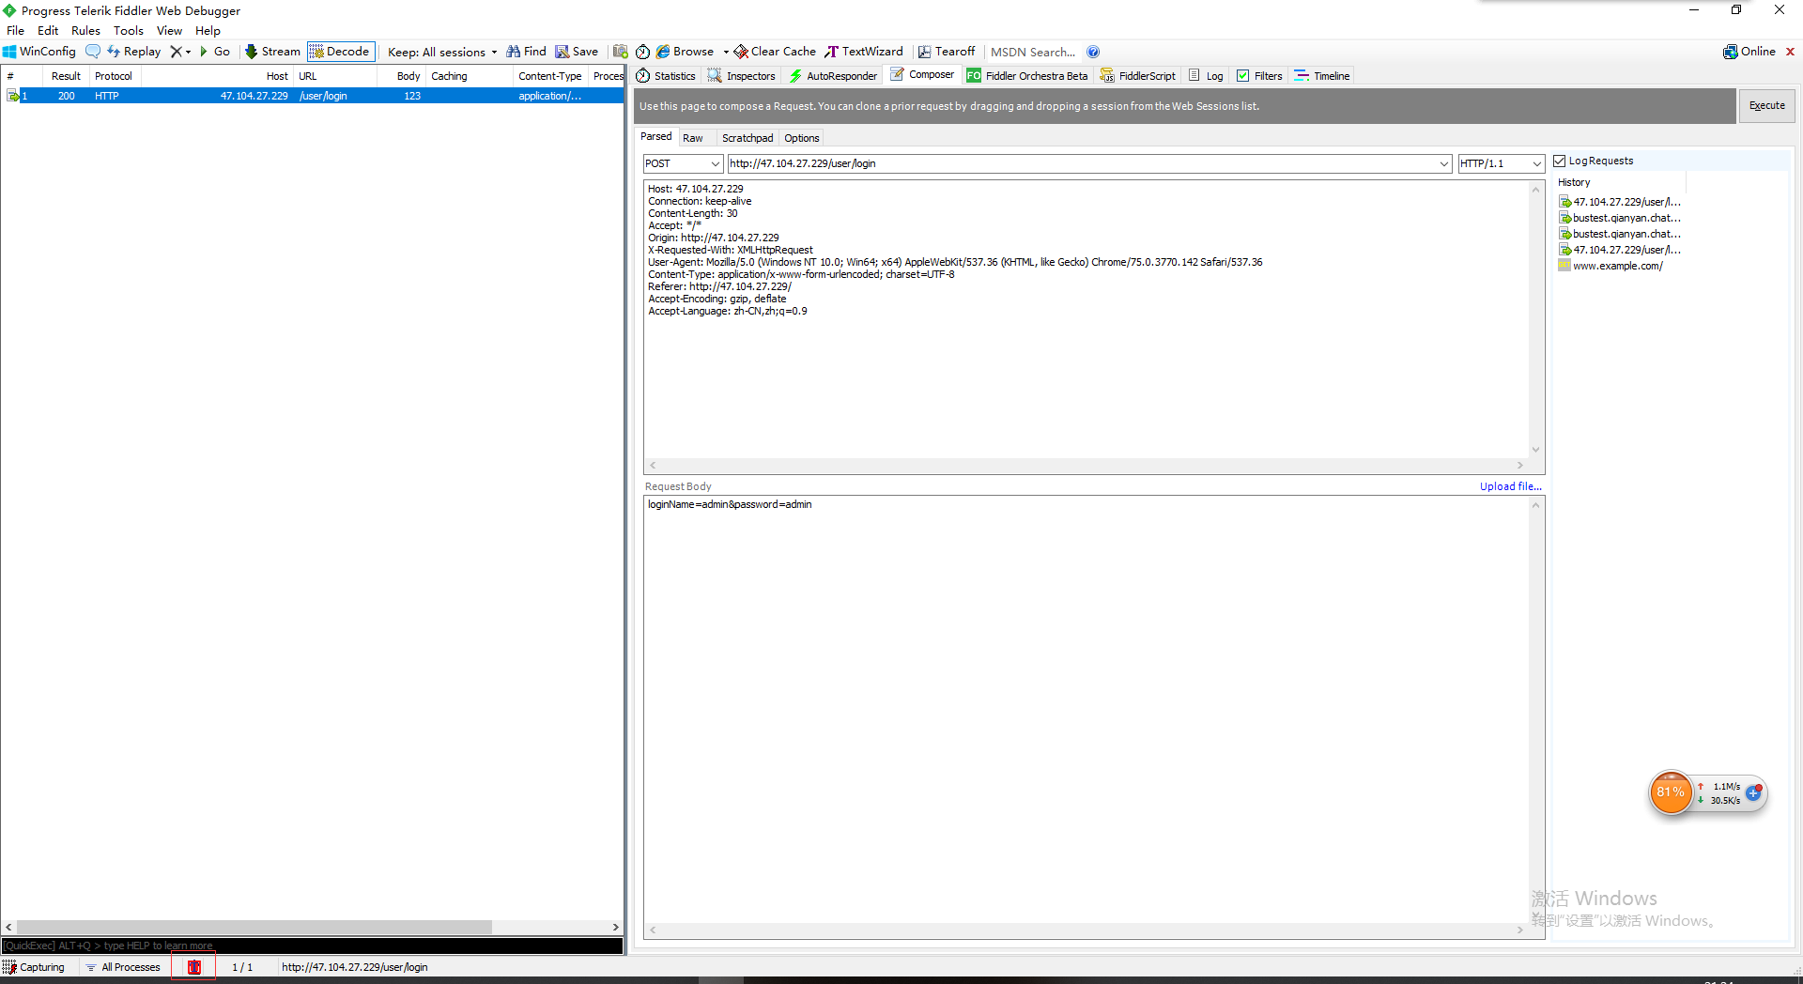Click Clear Cache toolbar button
This screenshot has height=984, width=1803.
(775, 52)
